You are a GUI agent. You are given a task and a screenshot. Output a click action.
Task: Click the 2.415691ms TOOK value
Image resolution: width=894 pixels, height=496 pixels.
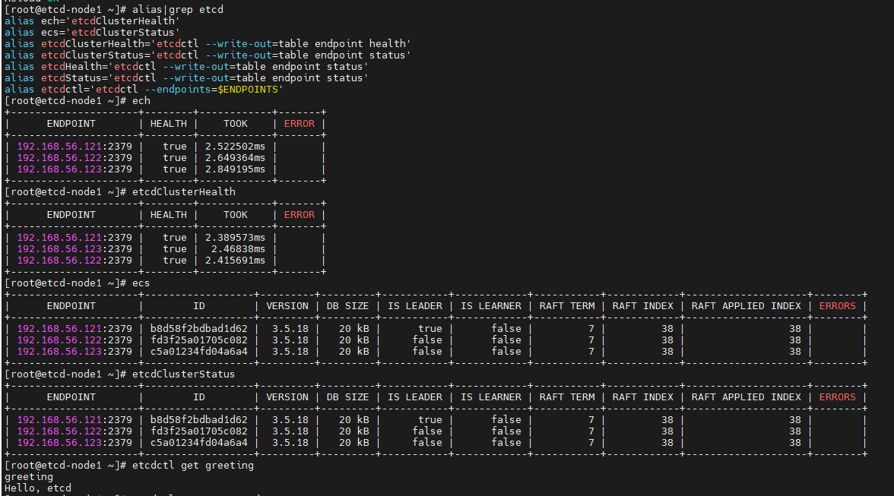click(x=235, y=260)
